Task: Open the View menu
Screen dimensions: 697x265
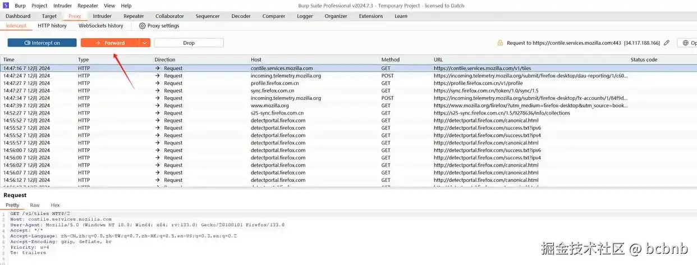Action: 109,6
